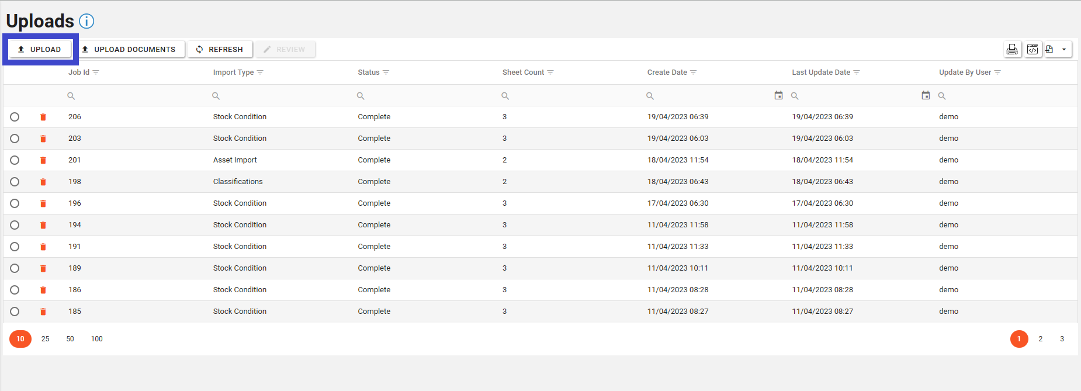Click the code view icon in toolbar

(1033, 50)
